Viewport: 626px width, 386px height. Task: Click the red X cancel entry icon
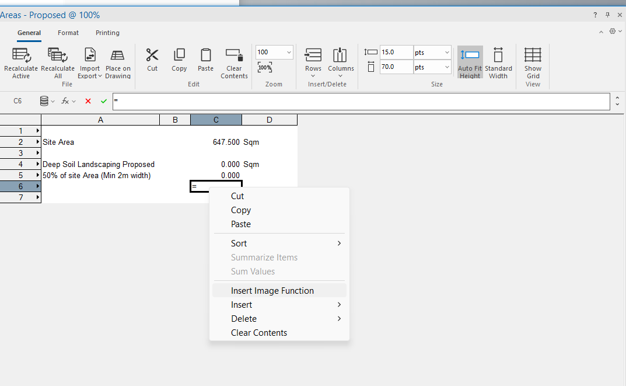coord(88,101)
